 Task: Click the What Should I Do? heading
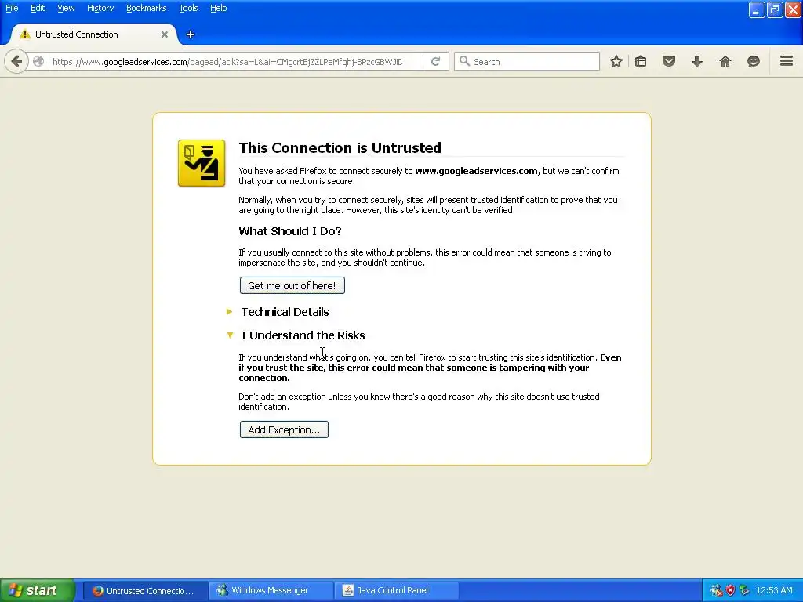coord(290,231)
